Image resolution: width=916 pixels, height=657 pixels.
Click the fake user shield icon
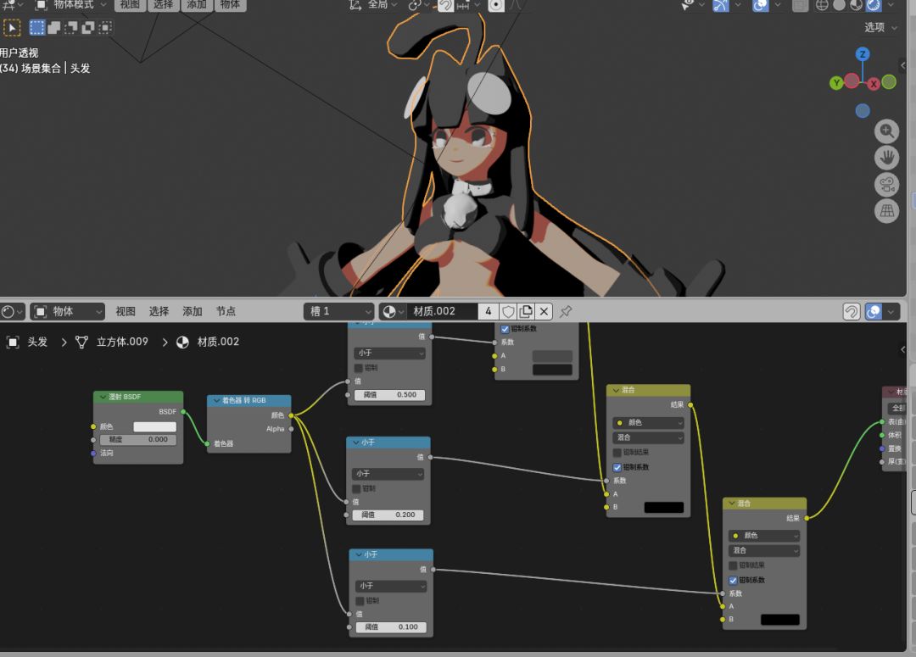pyautogui.click(x=508, y=311)
